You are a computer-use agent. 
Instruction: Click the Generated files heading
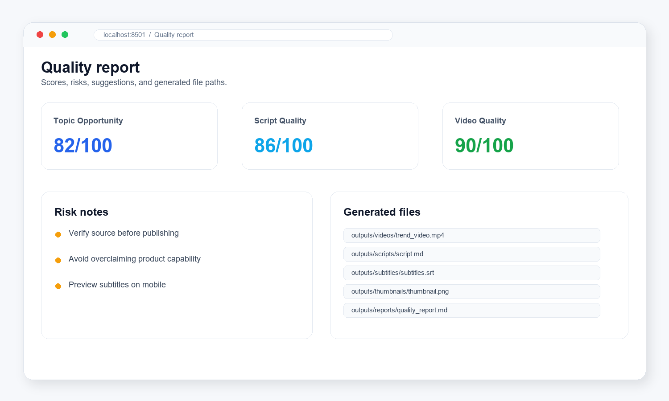[x=382, y=212]
